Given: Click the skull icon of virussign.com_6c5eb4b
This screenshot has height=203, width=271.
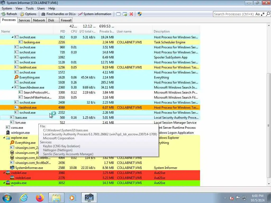Looking at the screenshot, I should tap(12, 158).
